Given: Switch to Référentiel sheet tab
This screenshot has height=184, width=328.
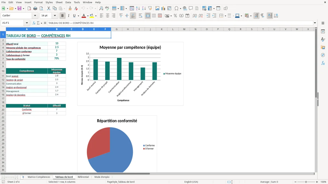Looking at the screenshot, I should [x=83, y=177].
